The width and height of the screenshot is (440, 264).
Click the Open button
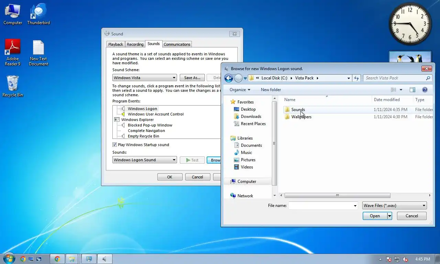[x=375, y=216]
